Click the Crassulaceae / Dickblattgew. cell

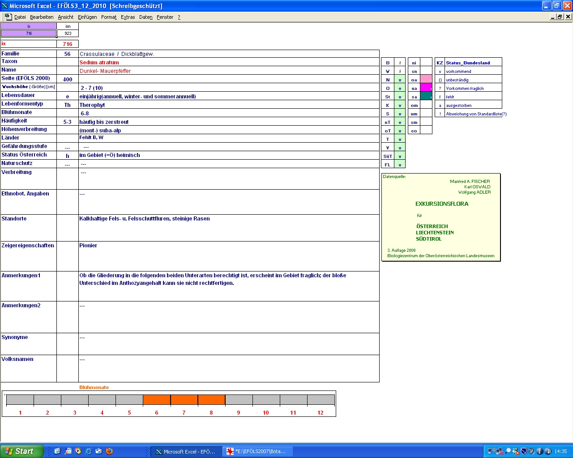pos(229,54)
